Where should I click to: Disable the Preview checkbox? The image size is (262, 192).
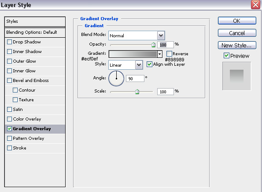click(226, 56)
